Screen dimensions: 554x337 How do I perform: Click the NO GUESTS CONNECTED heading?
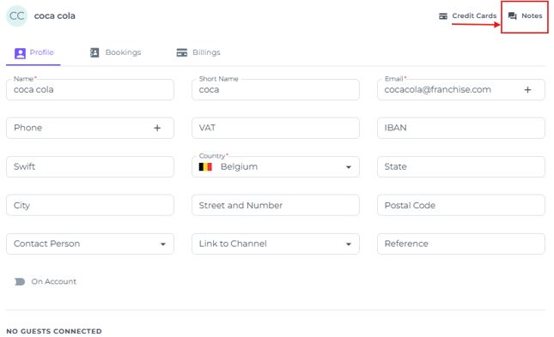(x=54, y=331)
